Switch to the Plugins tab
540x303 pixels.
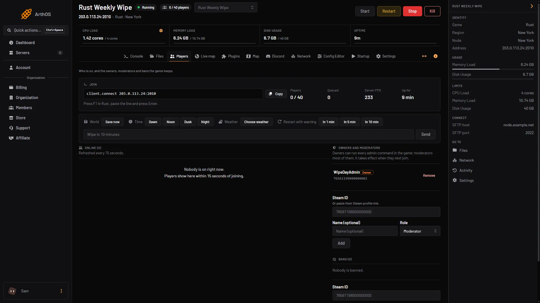231,56
